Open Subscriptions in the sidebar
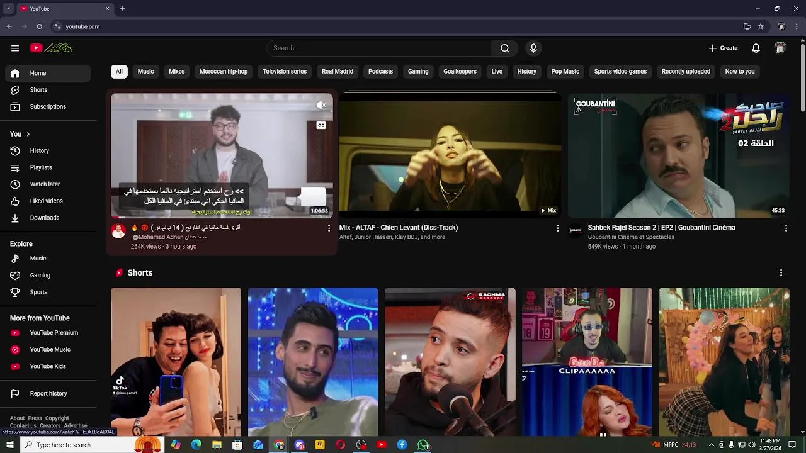The width and height of the screenshot is (806, 453). point(48,106)
